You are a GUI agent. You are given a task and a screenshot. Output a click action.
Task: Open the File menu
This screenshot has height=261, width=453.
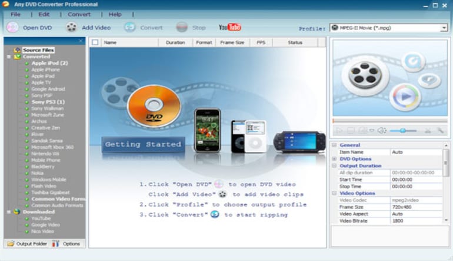tap(15, 14)
